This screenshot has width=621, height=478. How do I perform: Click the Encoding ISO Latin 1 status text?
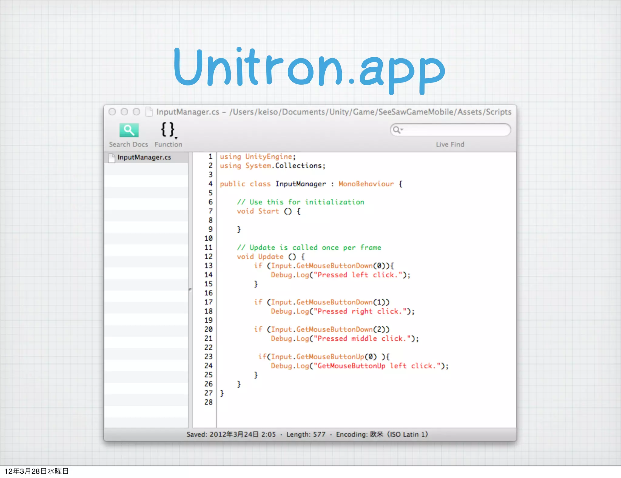(382, 434)
